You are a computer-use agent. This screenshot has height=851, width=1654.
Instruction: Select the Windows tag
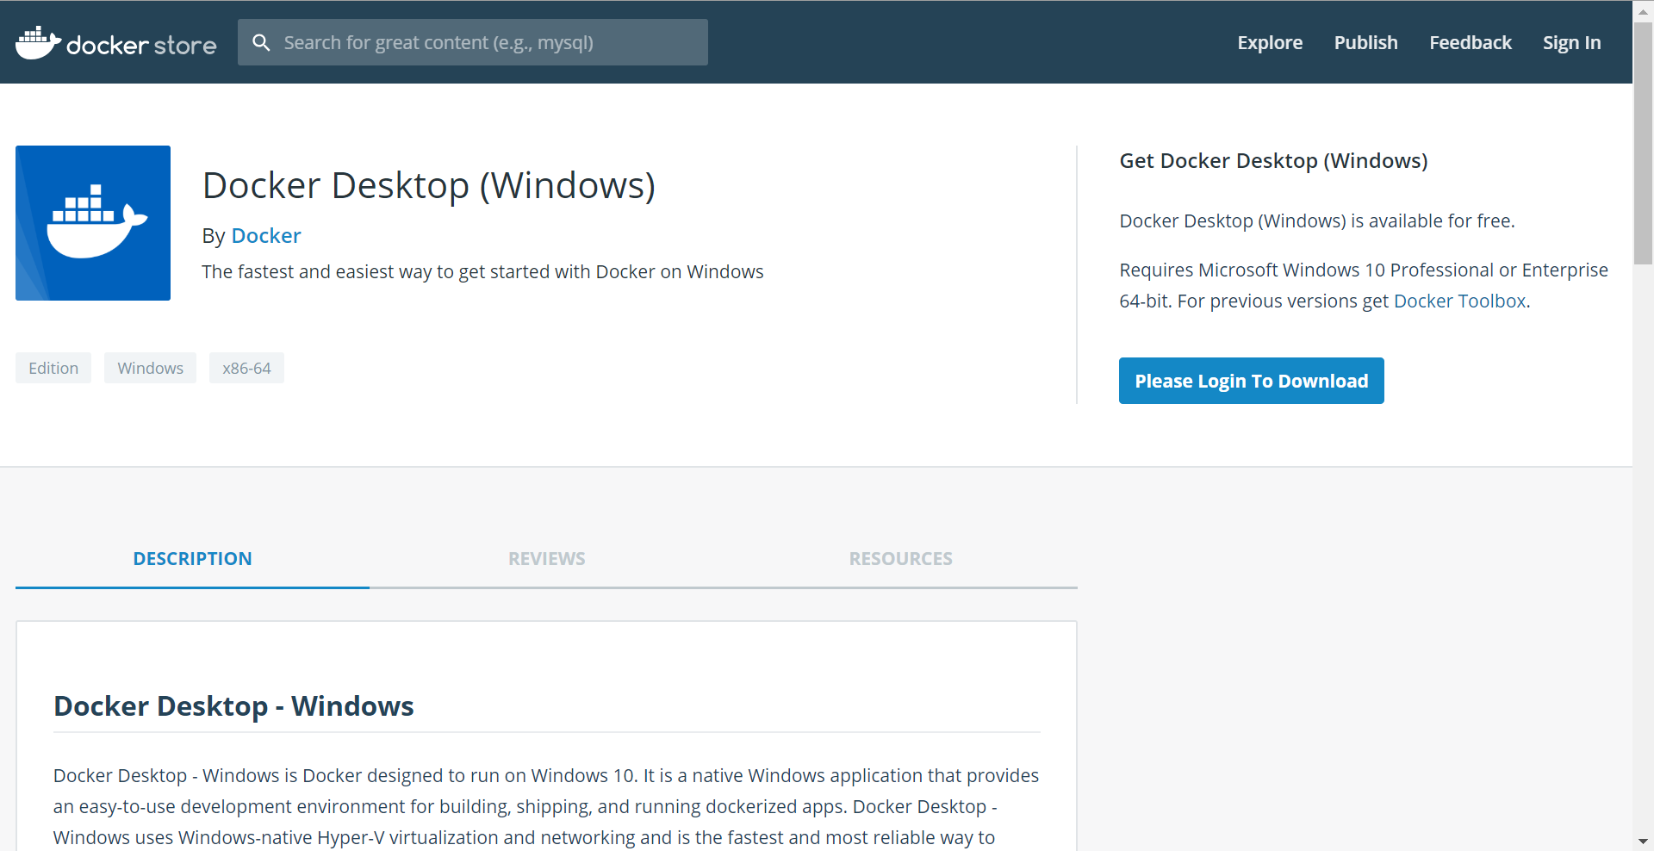(x=150, y=368)
